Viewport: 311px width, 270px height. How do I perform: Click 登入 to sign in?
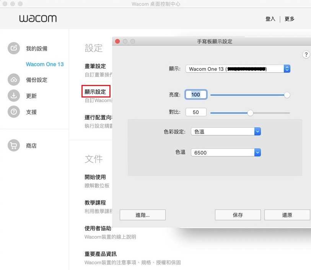coord(270,19)
